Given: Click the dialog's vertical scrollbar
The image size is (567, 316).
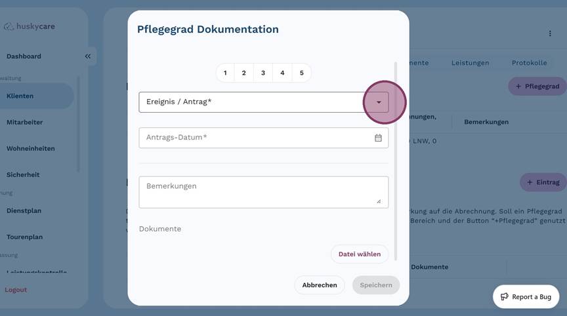Looking at the screenshot, I should [x=396, y=161].
